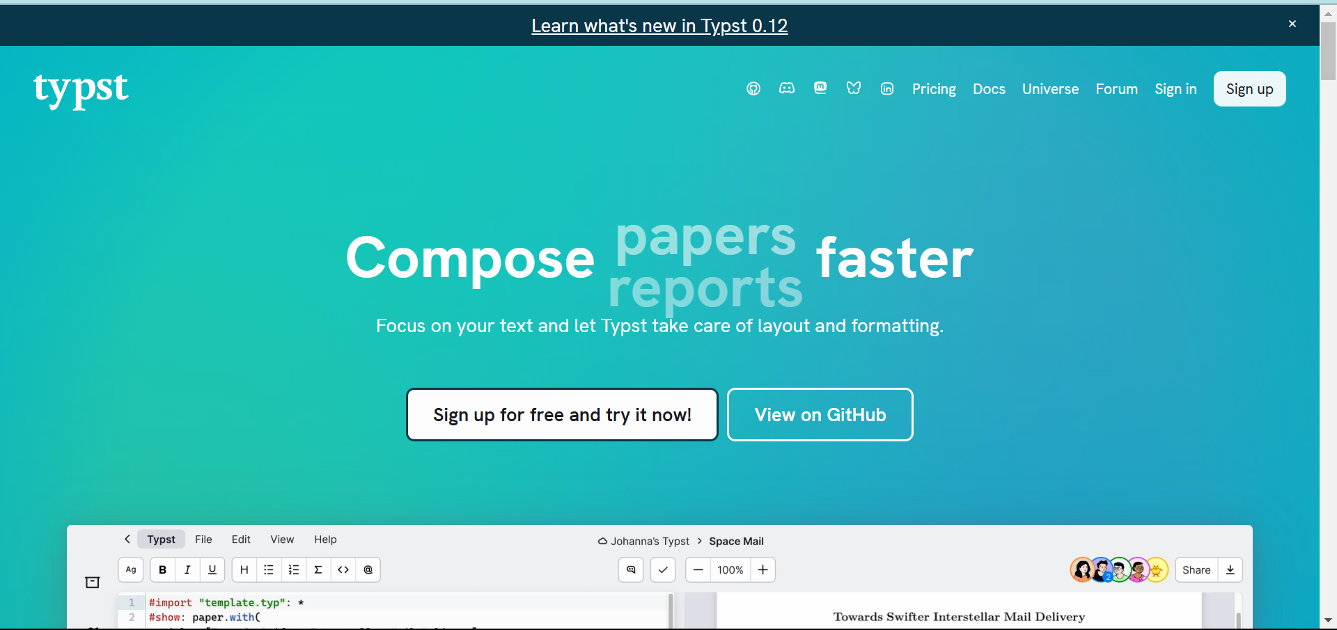This screenshot has width=1337, height=630.
Task: Click the Sign up button in the header
Action: click(x=1249, y=89)
